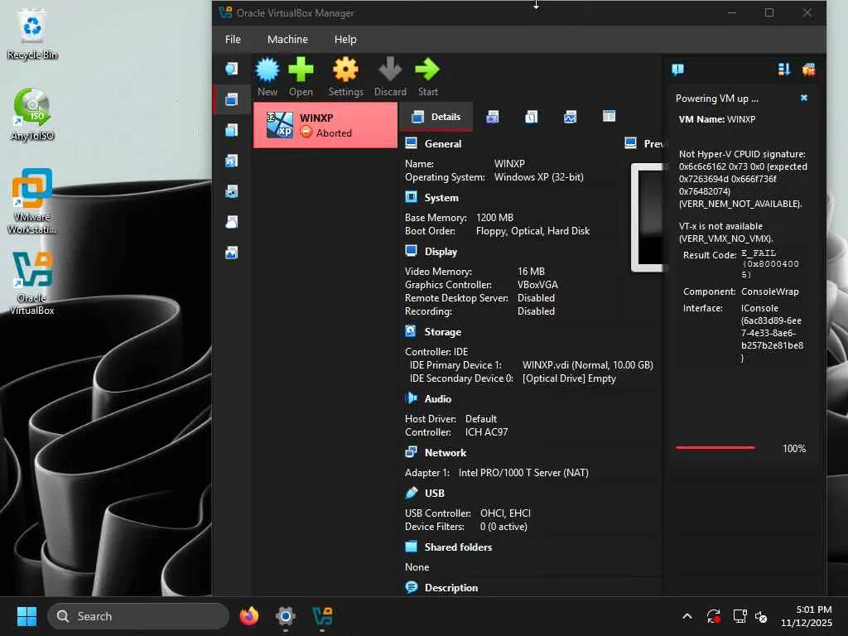Click the Display section heading link
The width and height of the screenshot is (848, 636).
pos(441,252)
